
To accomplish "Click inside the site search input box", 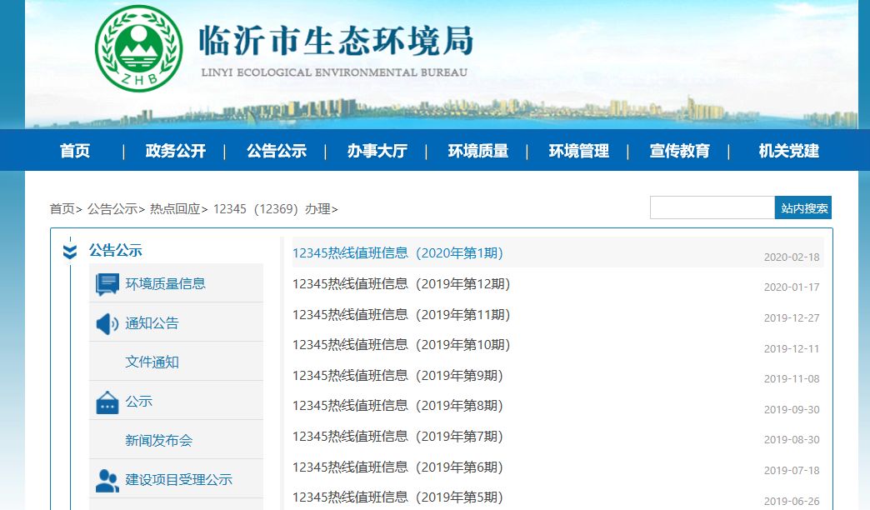I will (712, 207).
